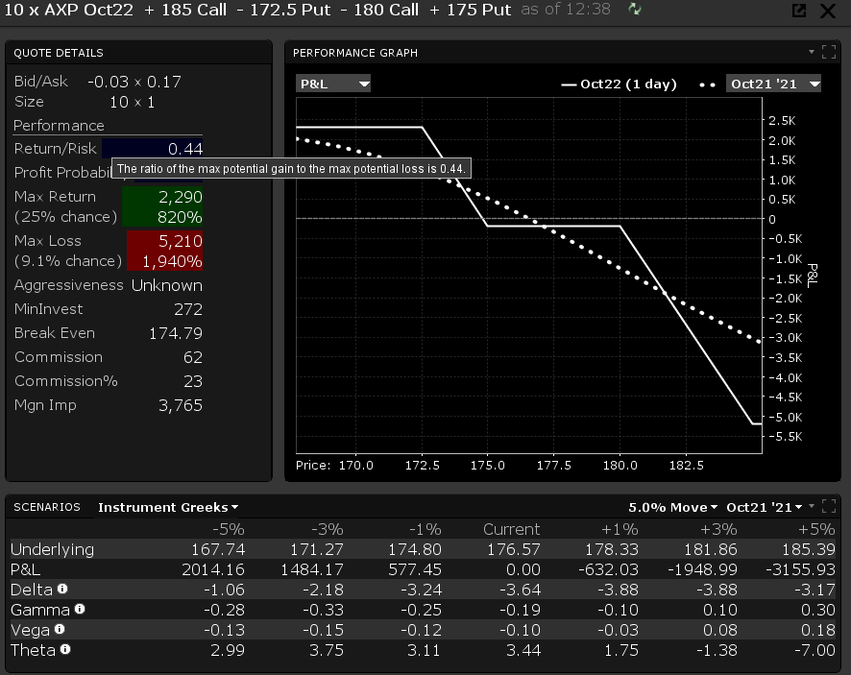The image size is (851, 675).
Task: Click the dotted line legend marker
Action: pos(707,84)
